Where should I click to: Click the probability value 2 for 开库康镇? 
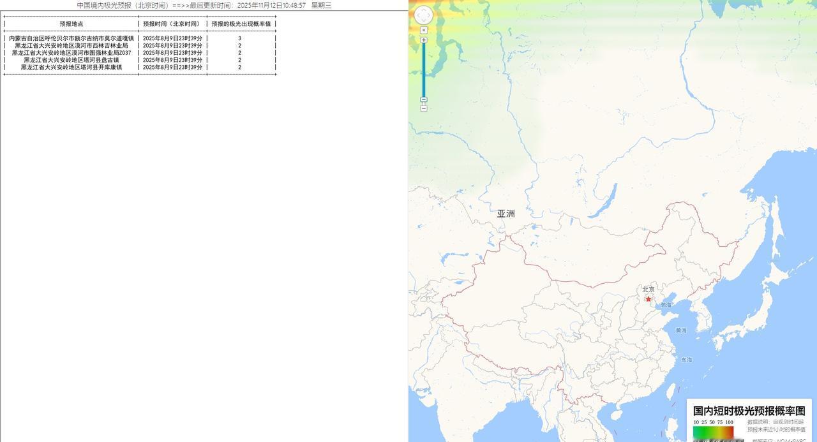click(240, 67)
